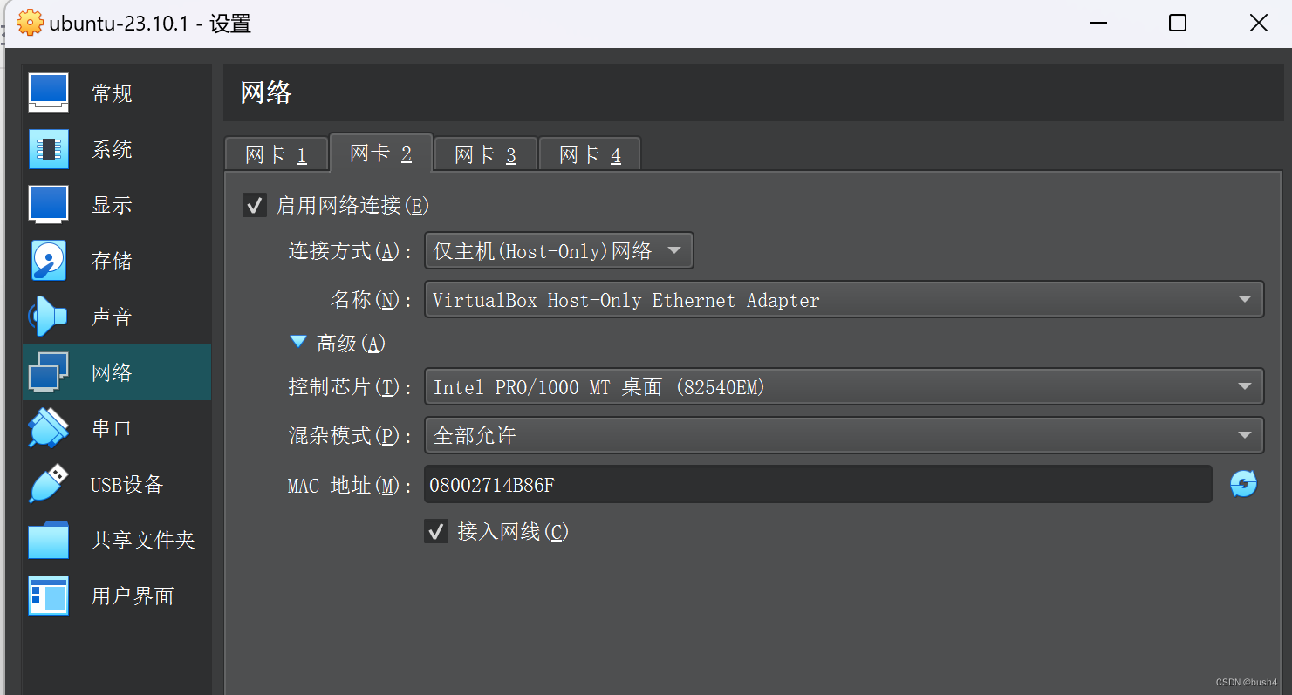Click the Network (网络) monitors icon
Screen dimensions: 1292x695
(x=48, y=372)
